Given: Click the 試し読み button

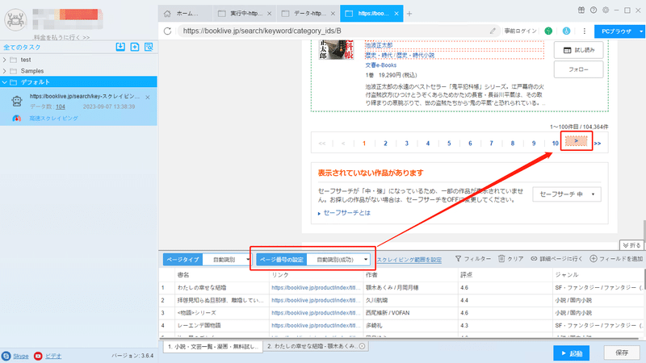Looking at the screenshot, I should 578,50.
